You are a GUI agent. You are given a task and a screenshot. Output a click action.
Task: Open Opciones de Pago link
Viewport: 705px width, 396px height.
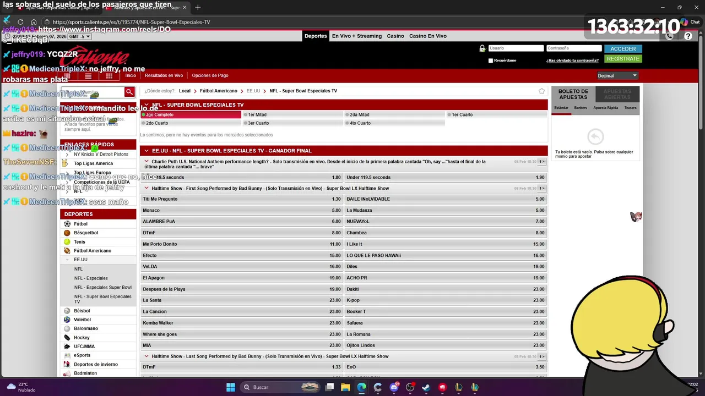[210, 75]
